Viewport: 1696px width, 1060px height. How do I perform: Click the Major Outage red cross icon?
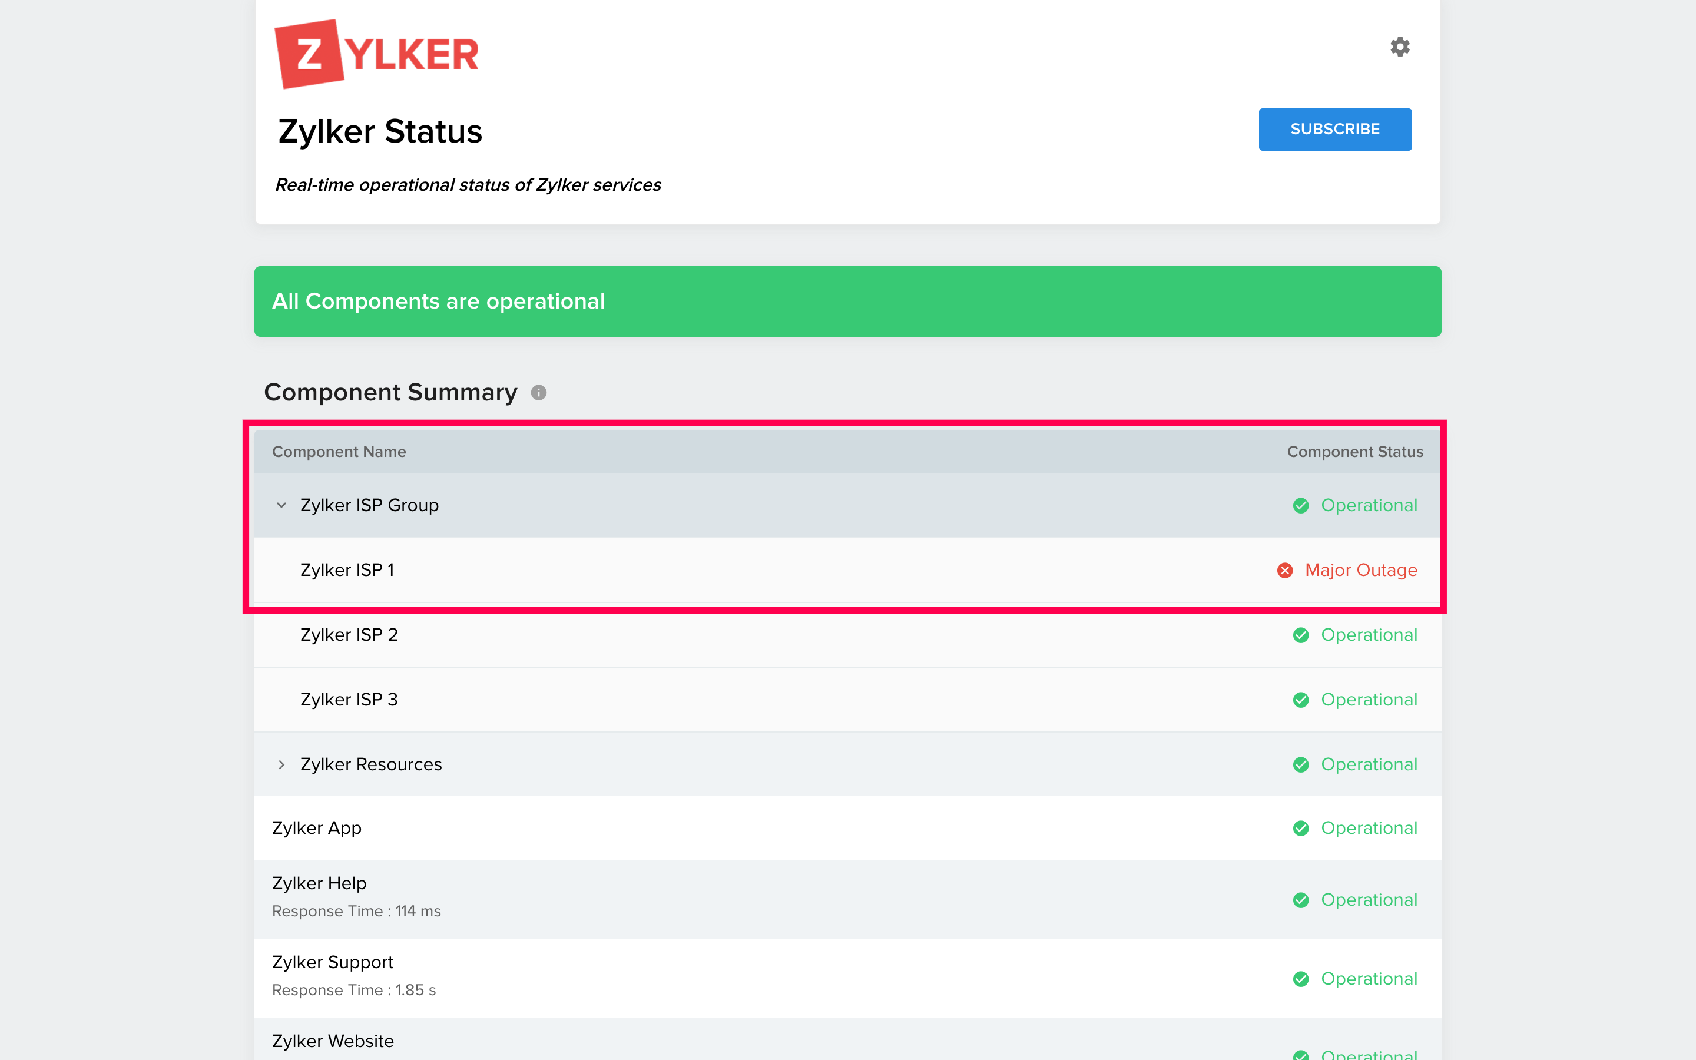click(x=1284, y=570)
